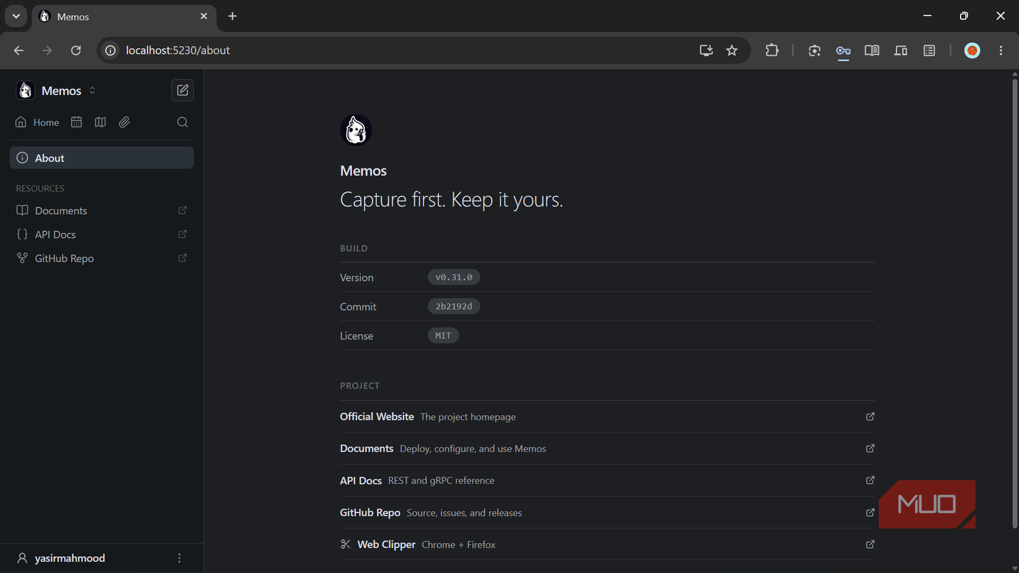Click the MIT license badge
Viewport: 1019px width, 573px height.
[x=443, y=335]
